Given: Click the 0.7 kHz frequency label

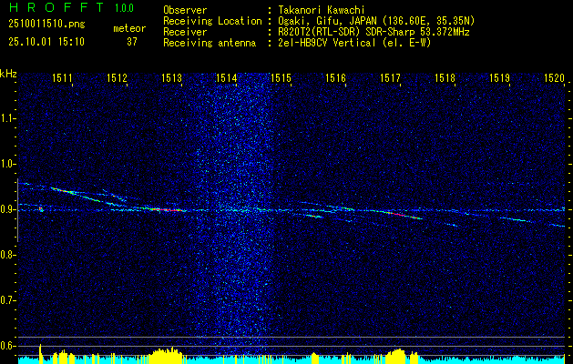Looking at the screenshot, I should pyautogui.click(x=7, y=300).
